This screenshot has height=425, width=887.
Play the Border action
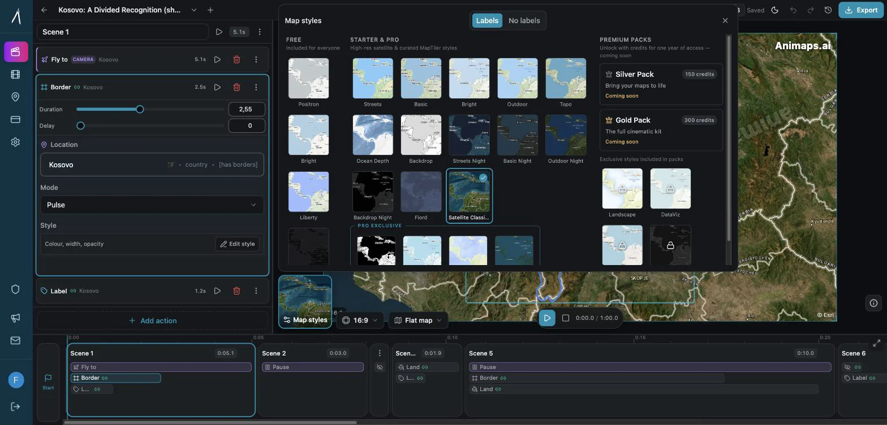click(x=217, y=87)
